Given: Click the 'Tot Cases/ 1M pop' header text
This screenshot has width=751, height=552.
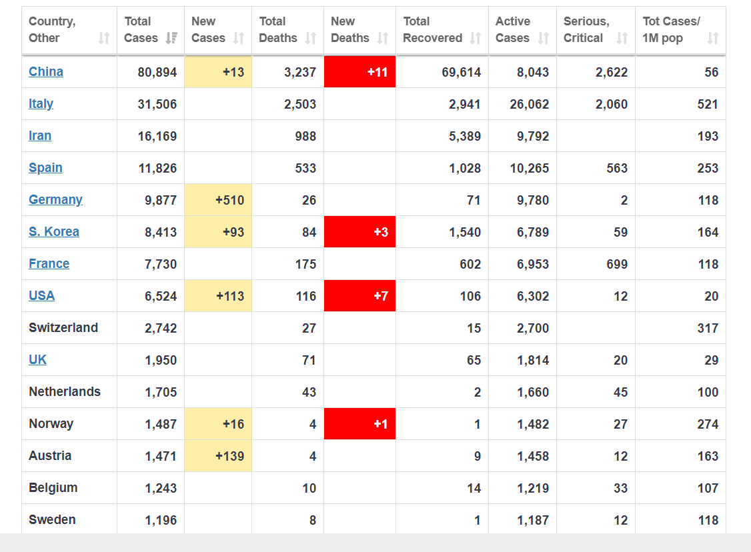Looking at the screenshot, I should coord(672,30).
